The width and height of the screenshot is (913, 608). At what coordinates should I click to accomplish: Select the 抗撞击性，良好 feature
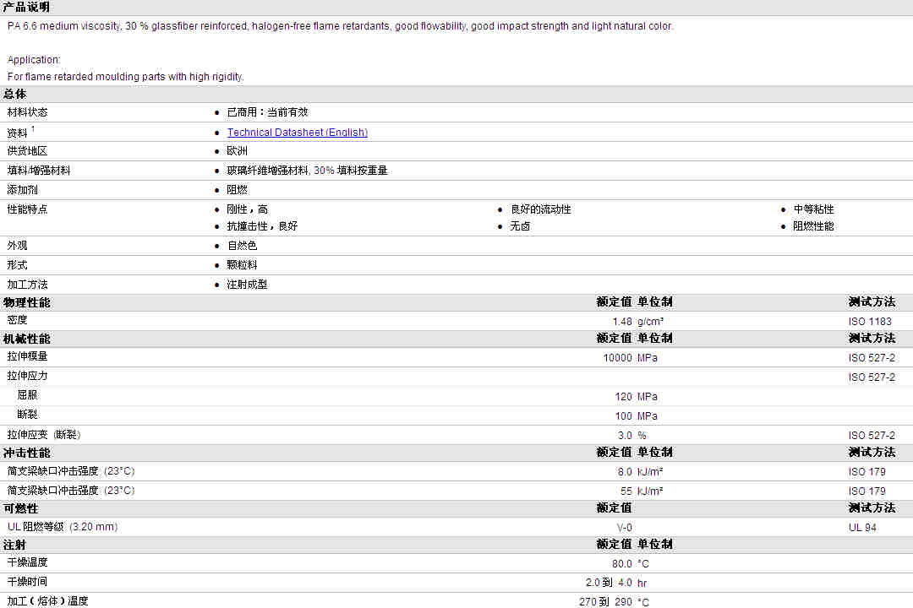pyautogui.click(x=262, y=226)
